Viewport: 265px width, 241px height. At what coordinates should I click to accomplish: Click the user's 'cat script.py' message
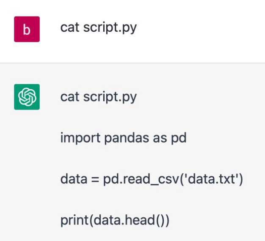click(x=99, y=27)
